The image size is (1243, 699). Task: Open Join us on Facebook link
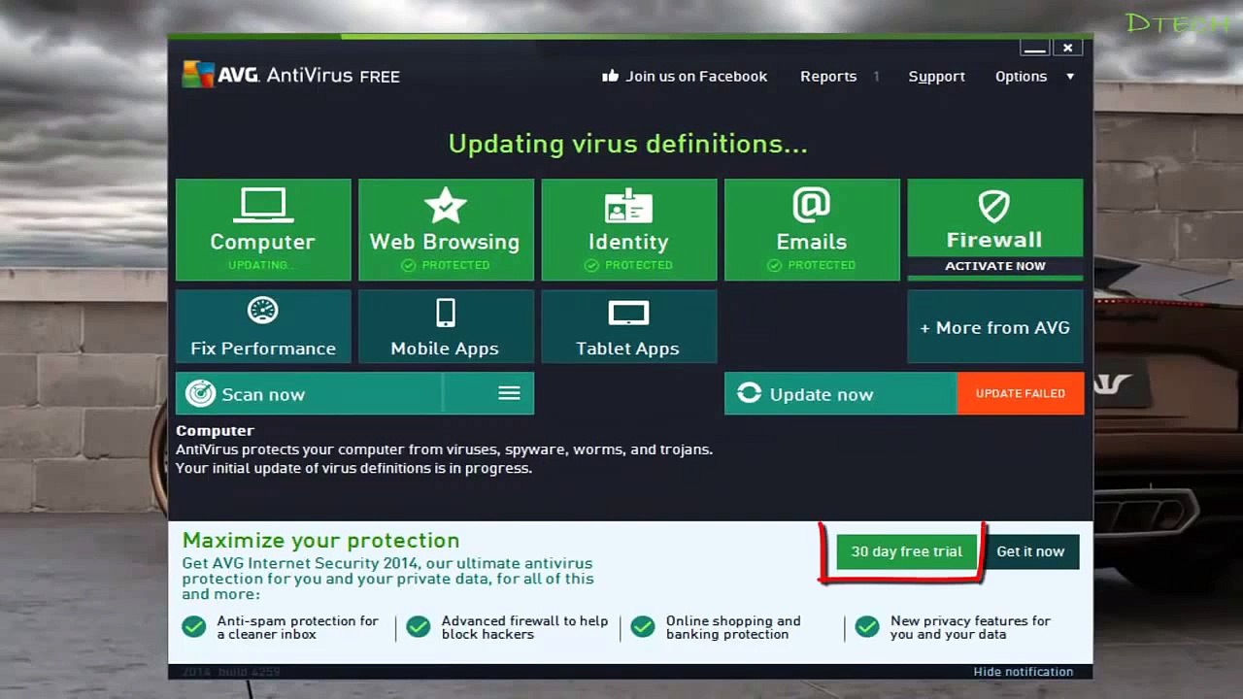pyautogui.click(x=685, y=76)
